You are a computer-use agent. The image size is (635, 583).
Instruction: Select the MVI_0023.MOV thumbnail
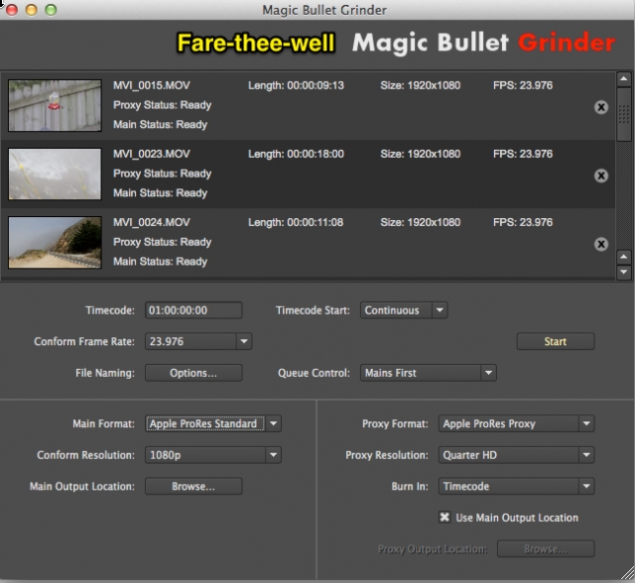(55, 174)
